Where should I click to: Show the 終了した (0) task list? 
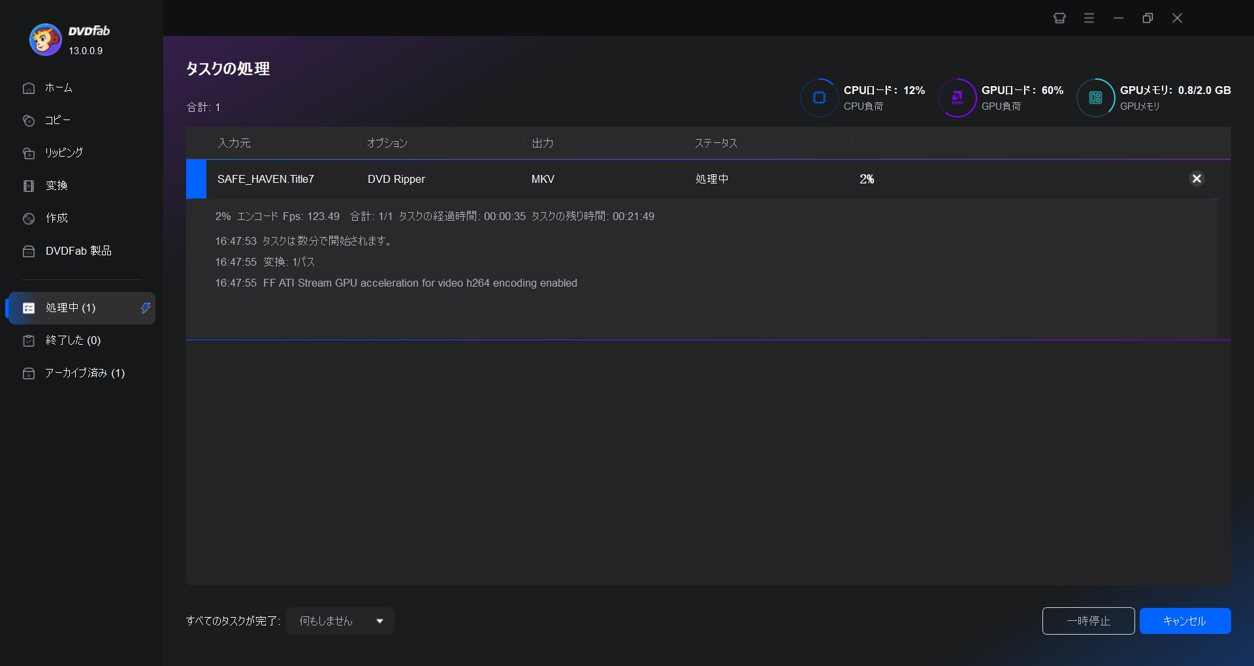pos(72,340)
